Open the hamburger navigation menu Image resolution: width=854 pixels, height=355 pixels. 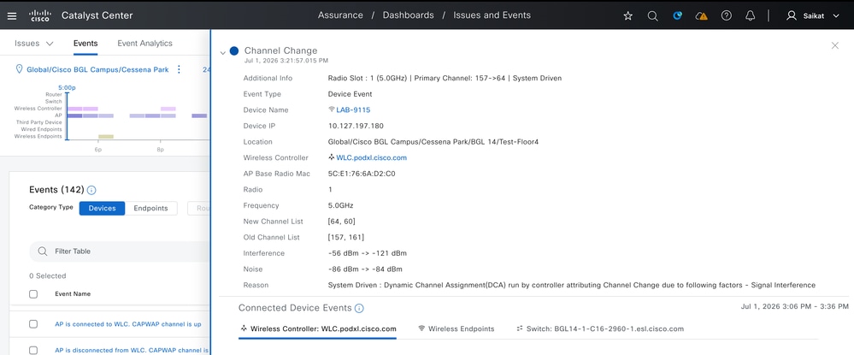tap(12, 15)
